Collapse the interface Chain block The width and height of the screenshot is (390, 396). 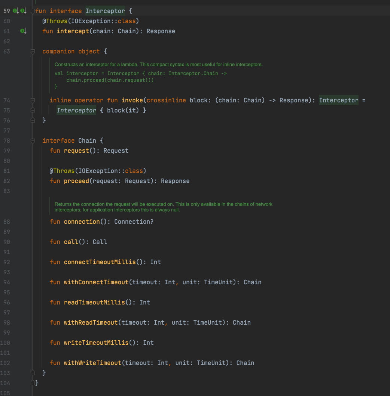[33, 141]
